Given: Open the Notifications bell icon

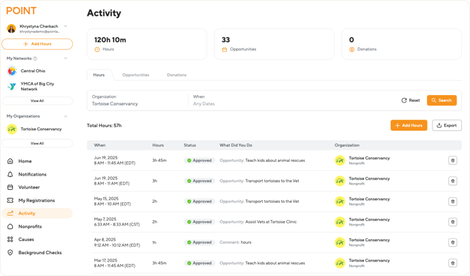Looking at the screenshot, I should click(x=10, y=174).
